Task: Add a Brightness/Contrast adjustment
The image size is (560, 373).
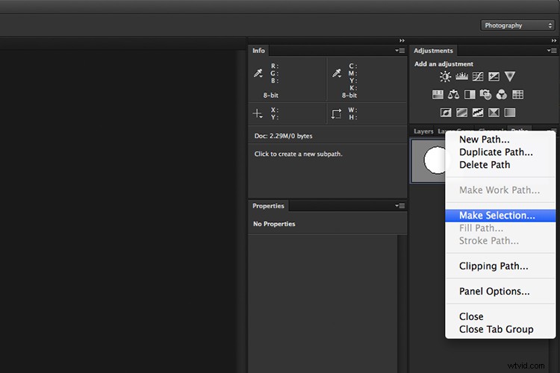Action: [445, 76]
